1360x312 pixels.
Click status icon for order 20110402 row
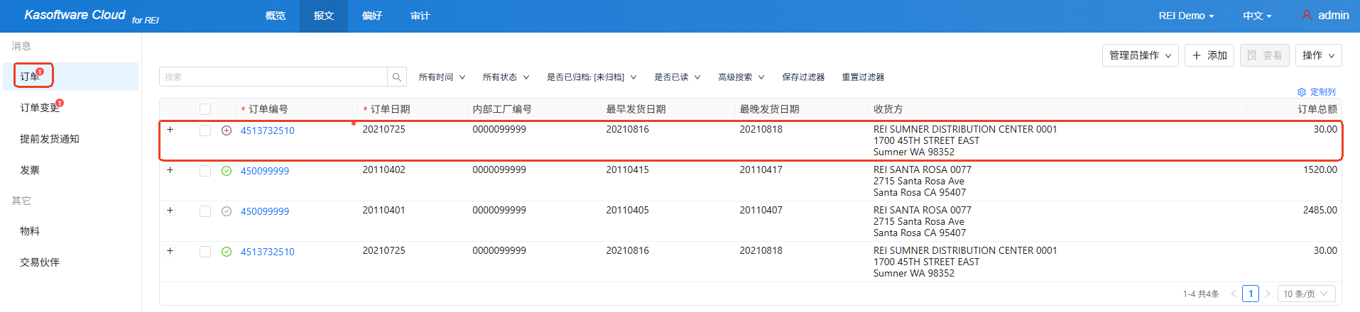coord(227,171)
